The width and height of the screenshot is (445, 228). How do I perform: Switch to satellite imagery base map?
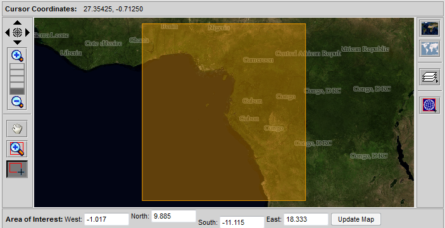coord(430,28)
